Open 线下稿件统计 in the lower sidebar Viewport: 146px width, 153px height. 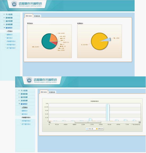(26, 124)
